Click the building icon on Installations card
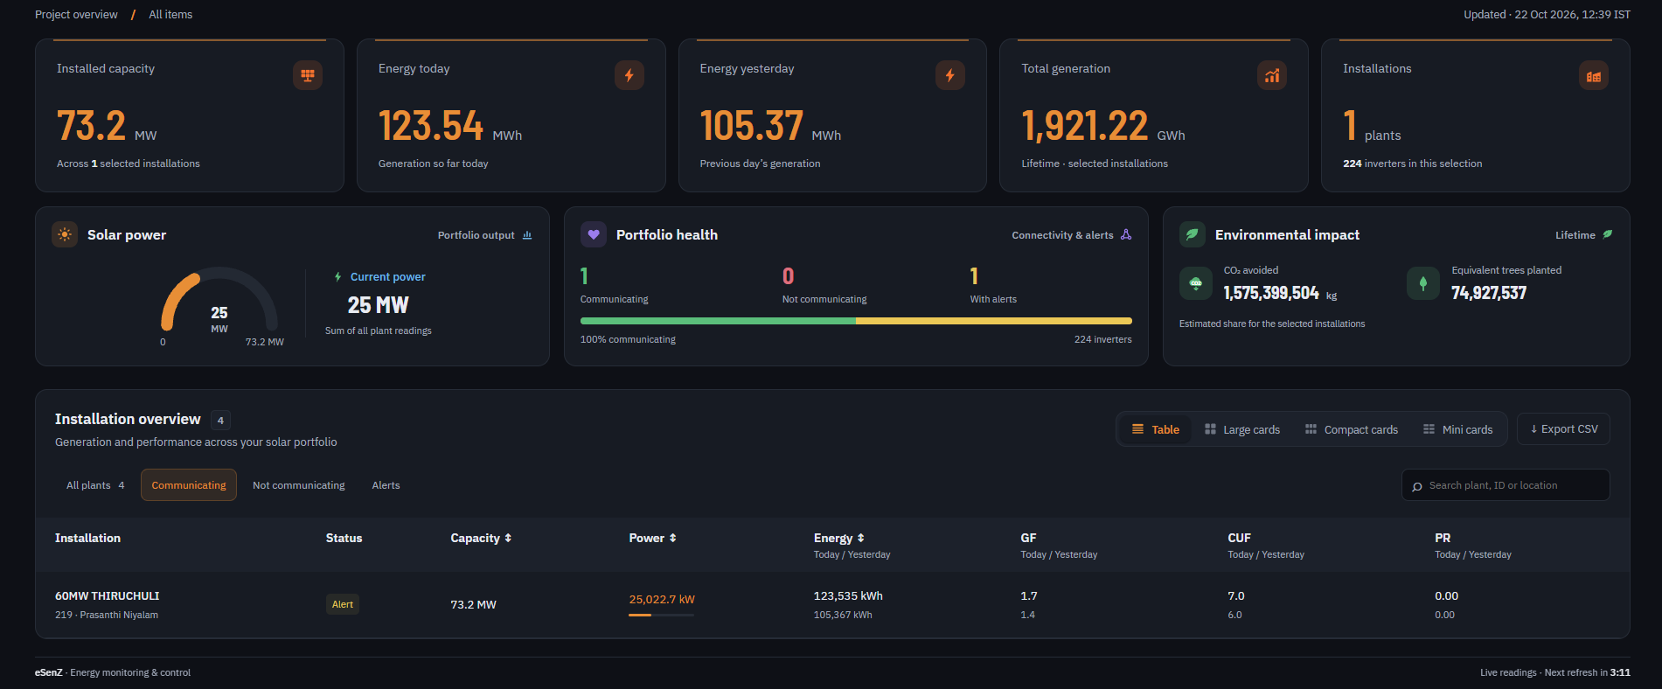 (x=1594, y=75)
